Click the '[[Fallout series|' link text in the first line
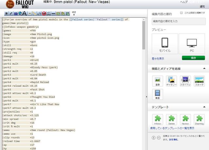209x150 pixels. (x=81, y=19)
